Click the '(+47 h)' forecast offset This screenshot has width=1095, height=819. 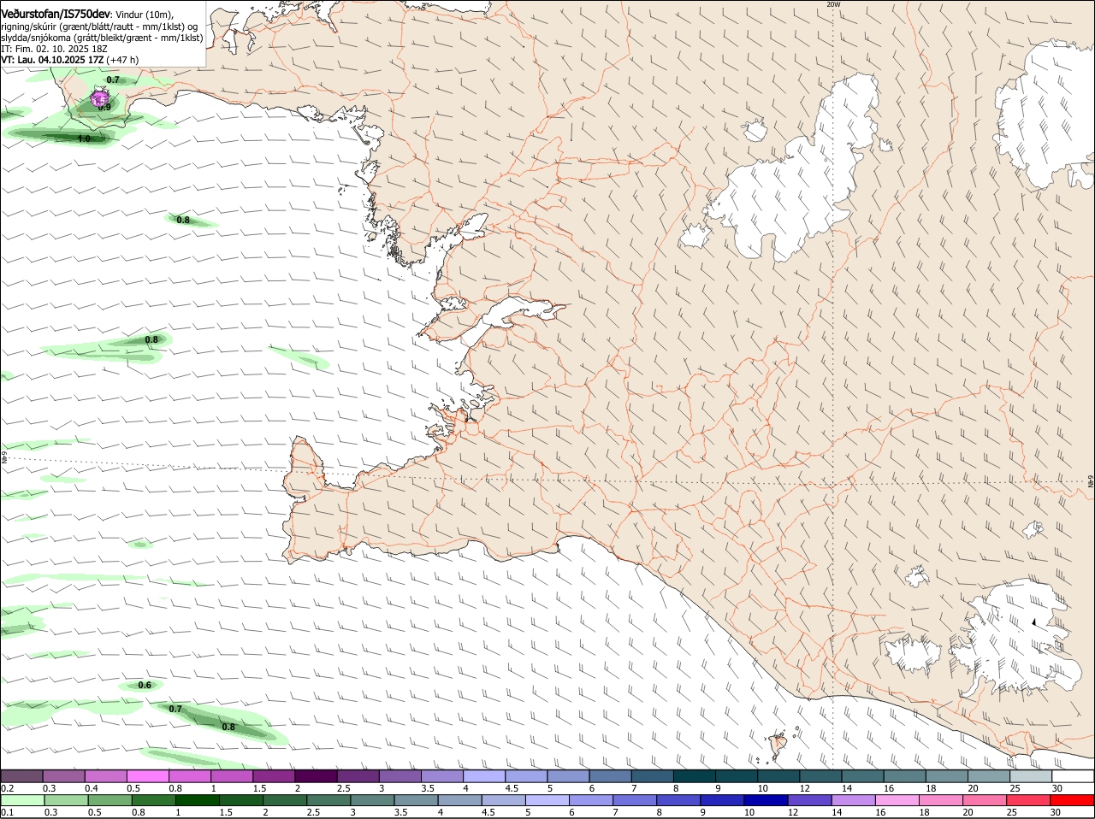pyautogui.click(x=123, y=60)
